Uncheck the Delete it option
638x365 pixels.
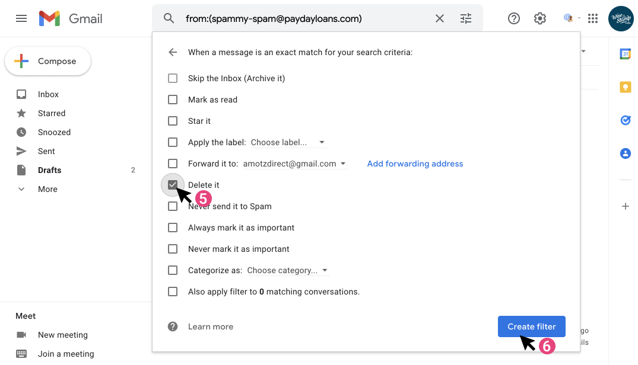click(x=173, y=185)
